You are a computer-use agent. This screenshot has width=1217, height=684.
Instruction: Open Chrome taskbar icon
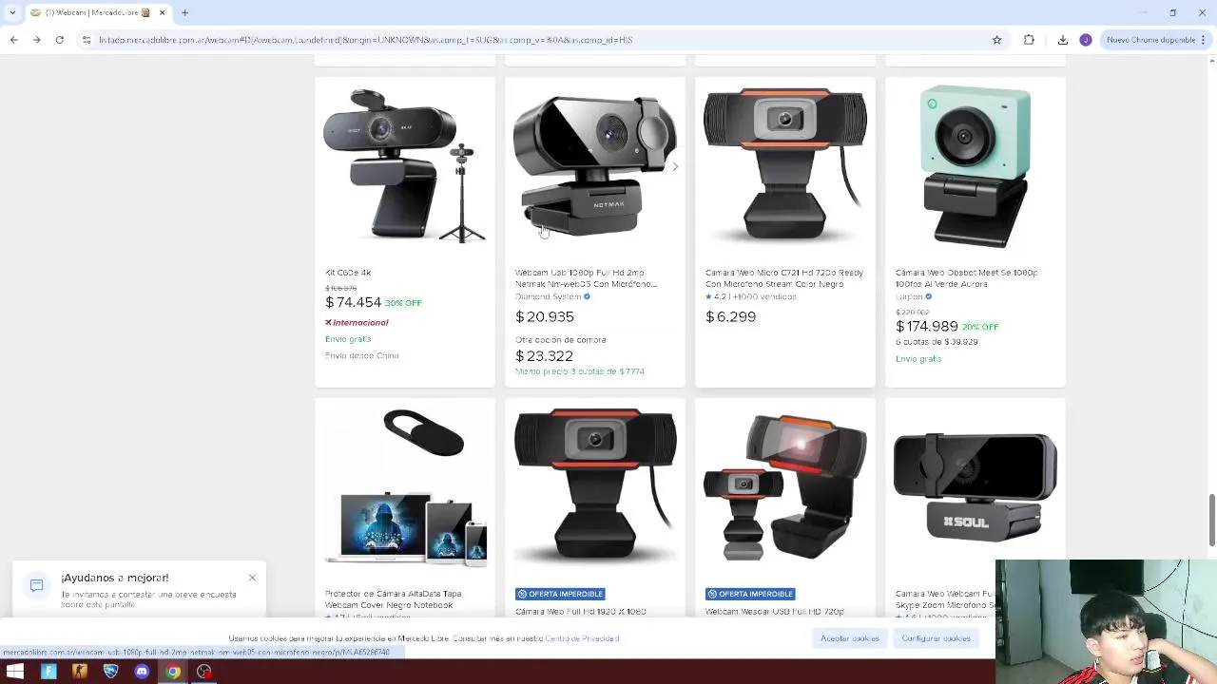[173, 672]
